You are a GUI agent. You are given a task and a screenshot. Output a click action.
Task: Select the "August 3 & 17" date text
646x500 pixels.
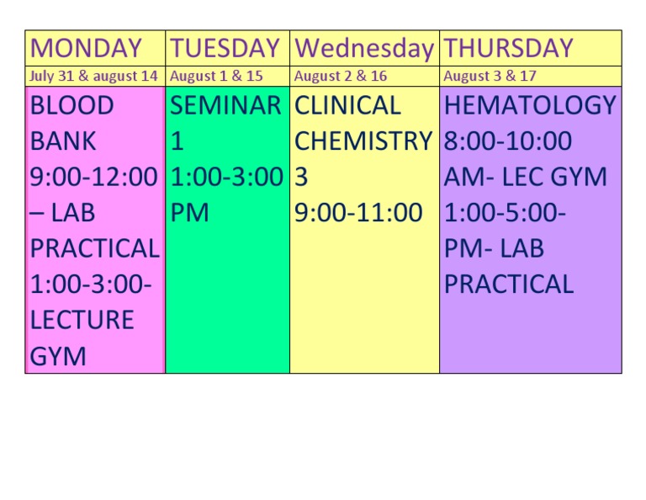click(490, 76)
